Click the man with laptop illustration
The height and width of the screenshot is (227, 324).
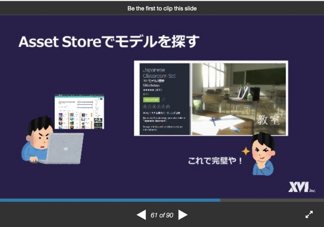53,140
